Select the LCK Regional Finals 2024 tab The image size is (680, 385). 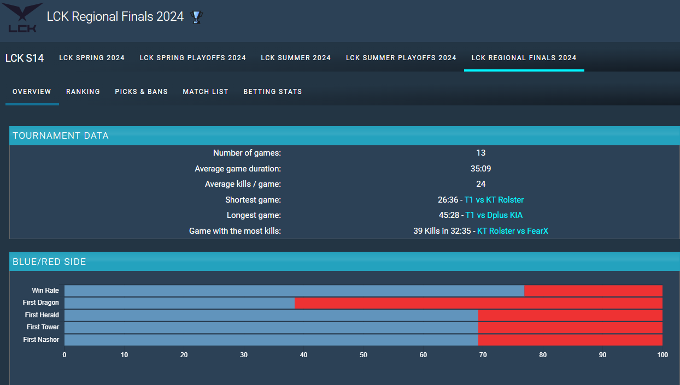pos(524,58)
